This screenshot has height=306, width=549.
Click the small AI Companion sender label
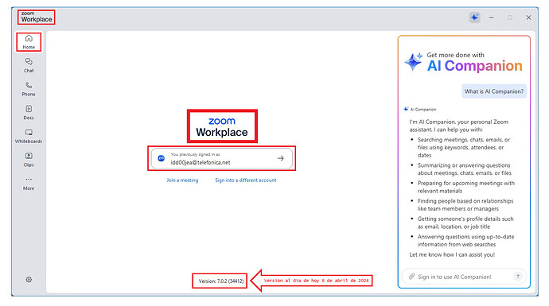point(423,110)
